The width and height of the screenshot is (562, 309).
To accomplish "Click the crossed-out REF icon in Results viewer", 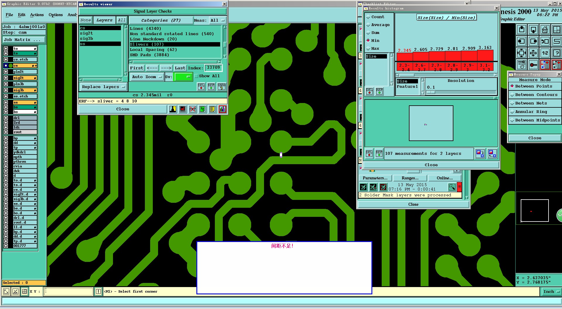I will [x=192, y=109].
